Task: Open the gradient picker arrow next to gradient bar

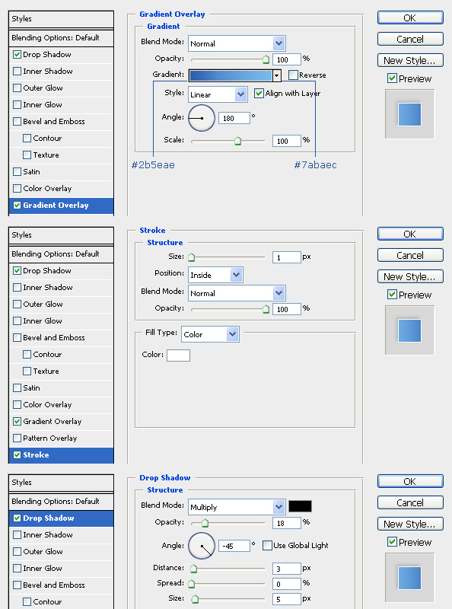Action: [x=276, y=75]
